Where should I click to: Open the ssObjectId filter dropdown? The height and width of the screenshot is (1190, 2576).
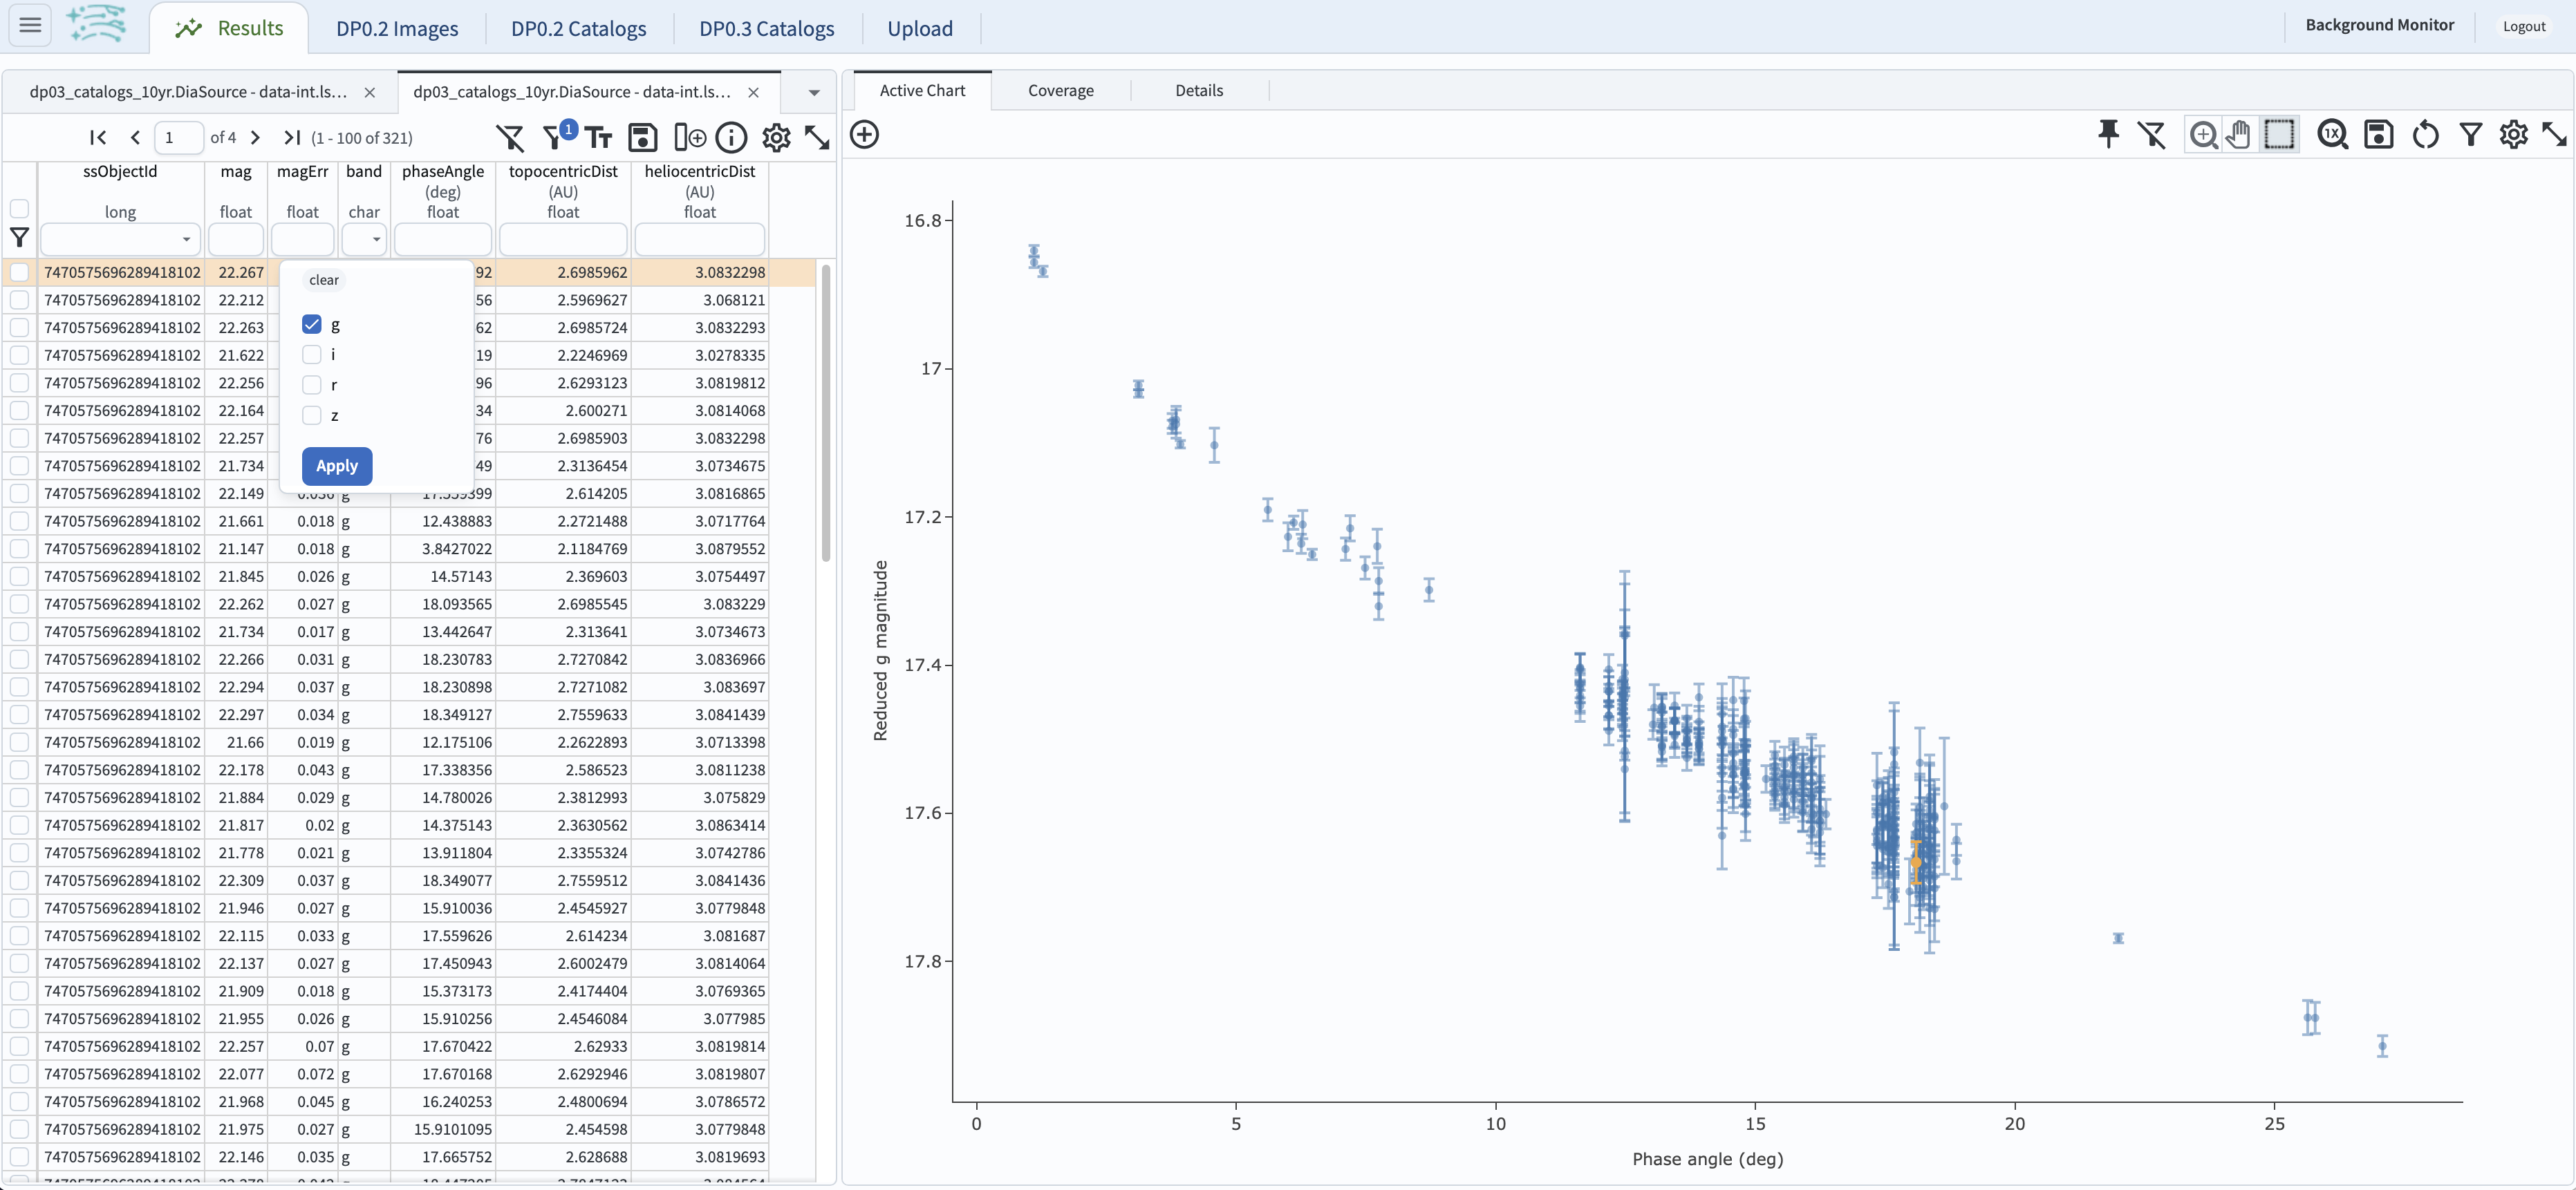pos(186,240)
